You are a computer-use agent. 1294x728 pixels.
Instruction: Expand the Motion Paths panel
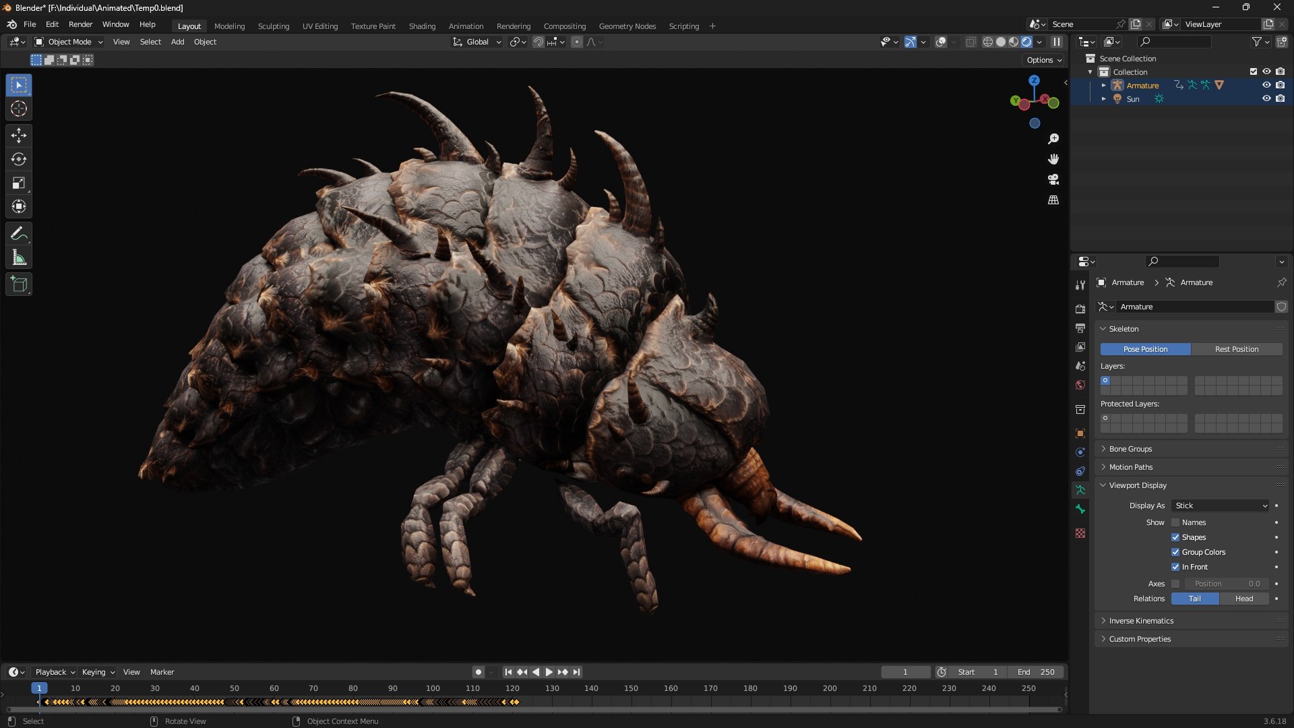[1131, 467]
